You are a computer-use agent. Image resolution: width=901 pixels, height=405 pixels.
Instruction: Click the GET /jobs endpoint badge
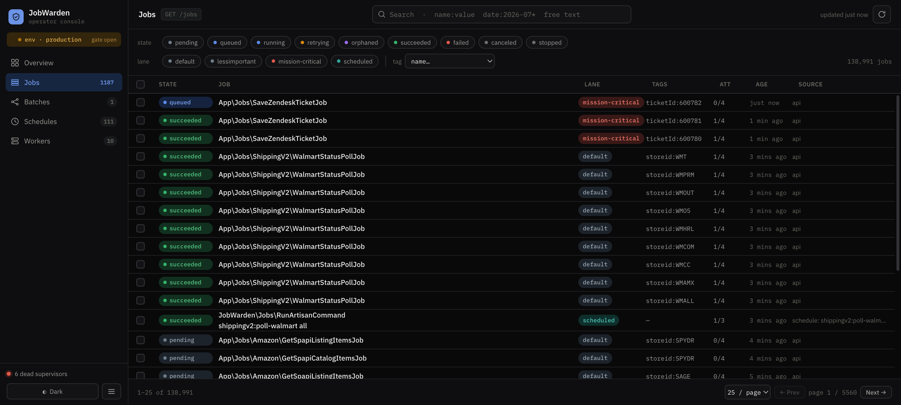click(181, 14)
